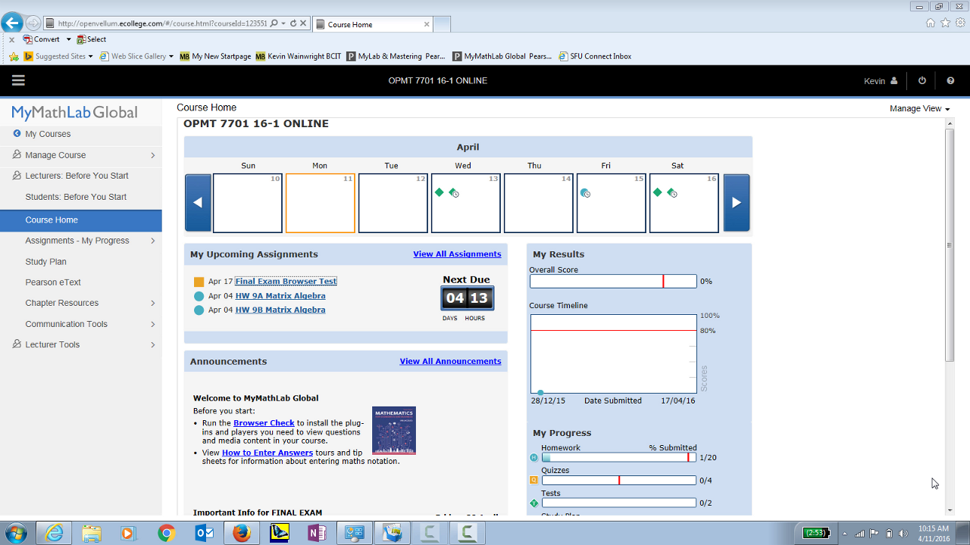Advance to next calendar week arrow

click(x=736, y=203)
